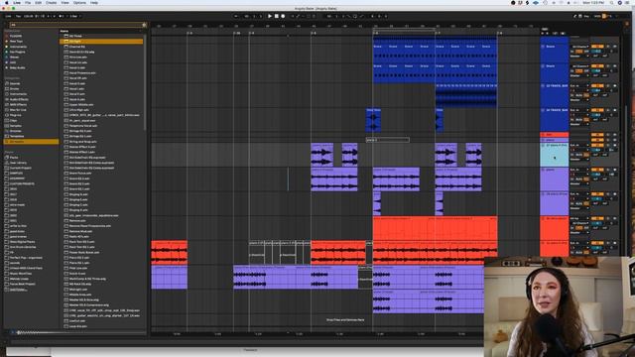Image resolution: width=635 pixels, height=357 pixels.
Task: Click first Snare track volume field
Action: coord(597,52)
